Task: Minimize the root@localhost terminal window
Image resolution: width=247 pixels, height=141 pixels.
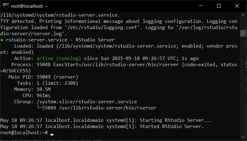Action: click(x=201, y=6)
